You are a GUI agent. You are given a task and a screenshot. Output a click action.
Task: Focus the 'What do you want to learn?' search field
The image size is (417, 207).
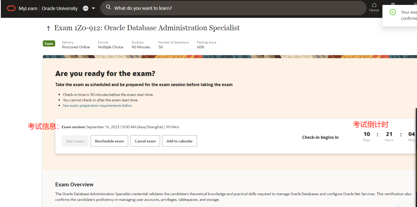tap(233, 8)
